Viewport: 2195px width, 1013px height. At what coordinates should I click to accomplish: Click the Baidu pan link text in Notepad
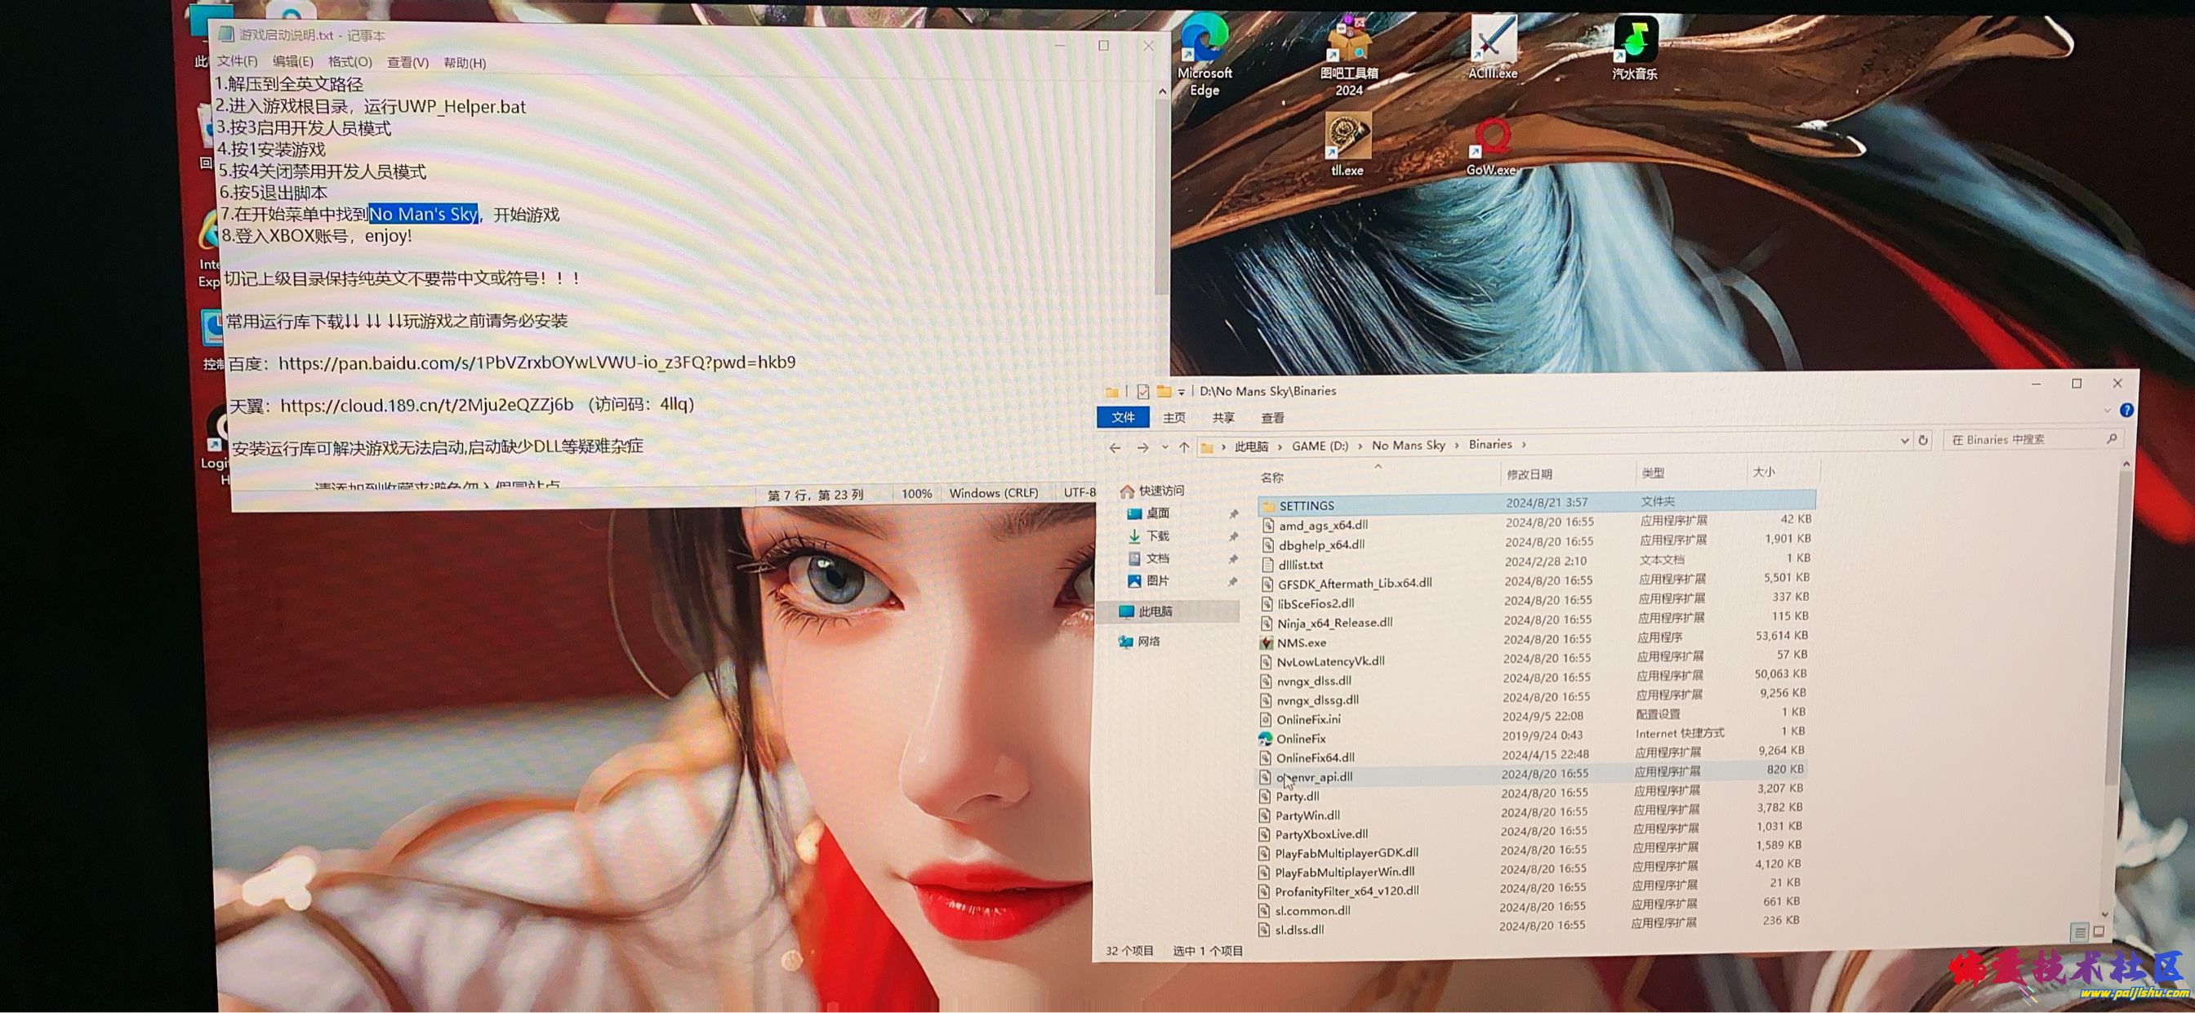(x=537, y=363)
